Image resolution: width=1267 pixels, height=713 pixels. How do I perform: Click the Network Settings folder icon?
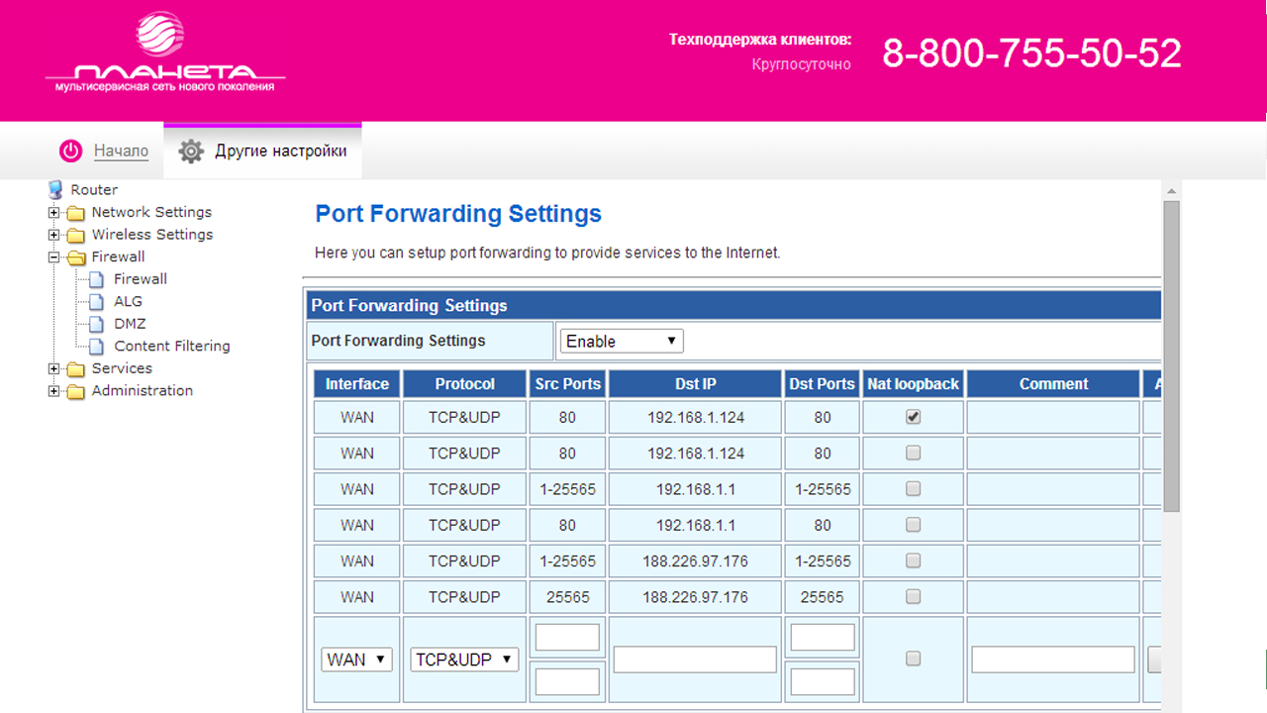(76, 212)
